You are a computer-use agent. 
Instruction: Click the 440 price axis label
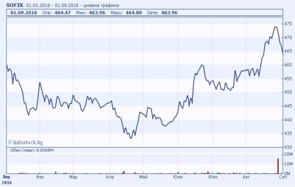pos(288,120)
